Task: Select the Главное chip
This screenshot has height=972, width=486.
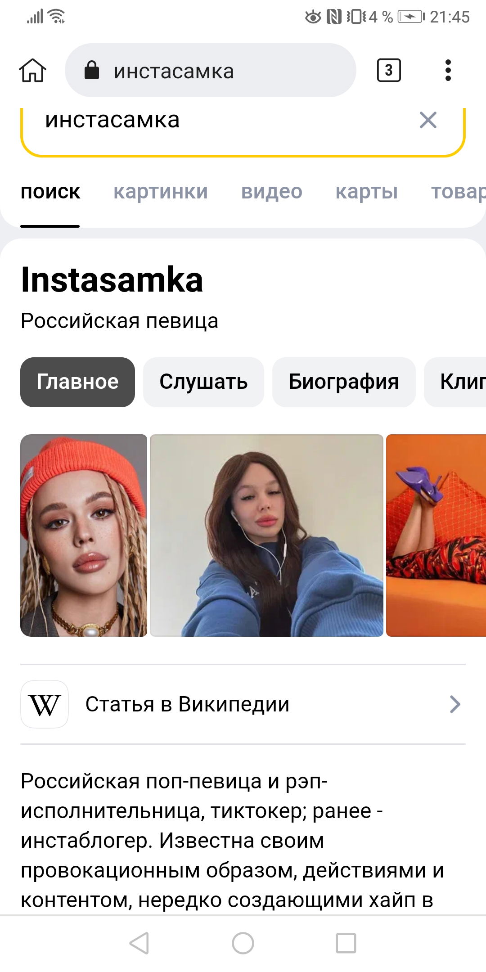Action: coord(77,382)
